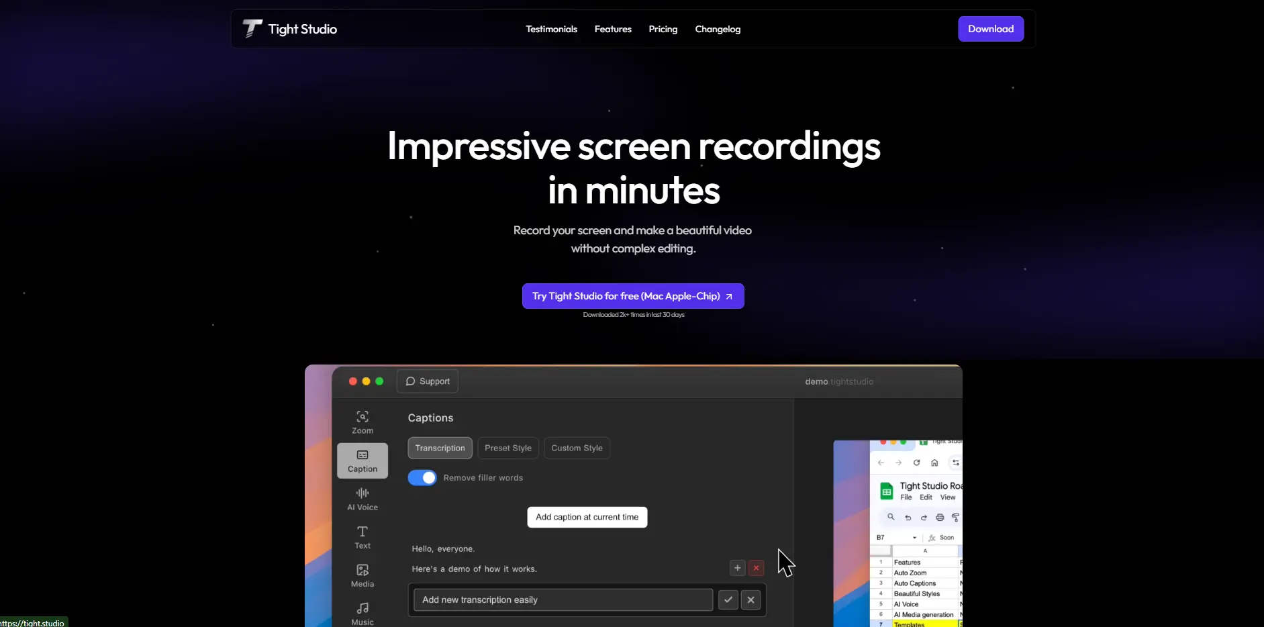Delete caption with the red X icon
Image resolution: width=1264 pixels, height=627 pixels.
click(x=757, y=568)
